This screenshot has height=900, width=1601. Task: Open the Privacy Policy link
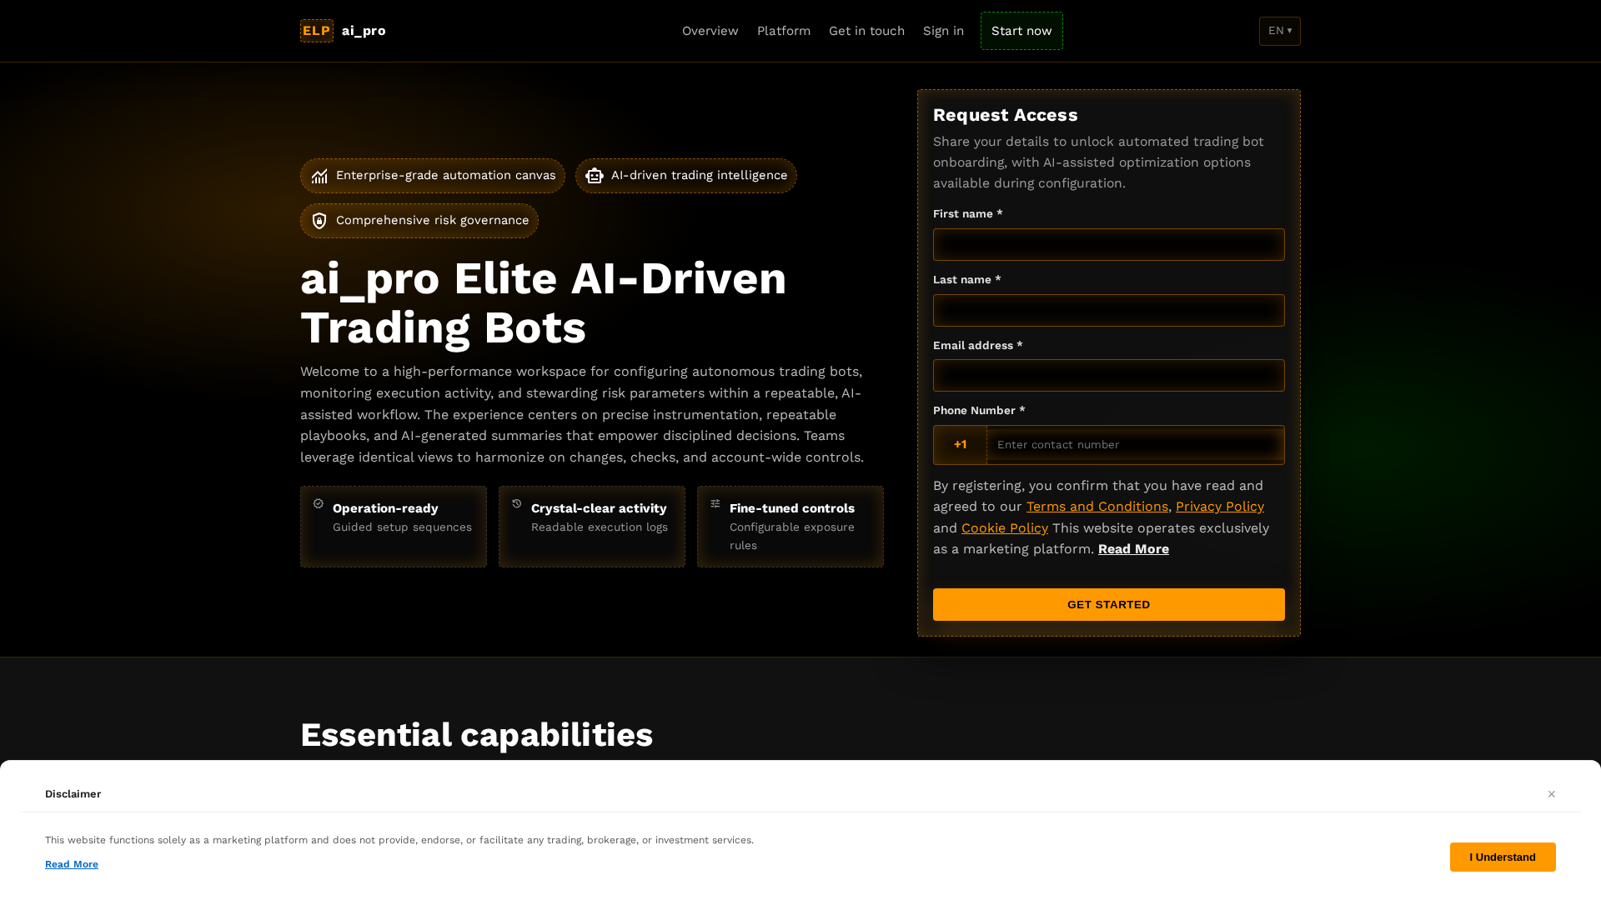pyautogui.click(x=1220, y=507)
